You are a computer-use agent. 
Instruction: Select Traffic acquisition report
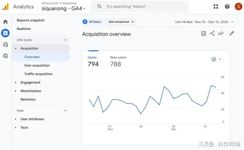coord(38,74)
